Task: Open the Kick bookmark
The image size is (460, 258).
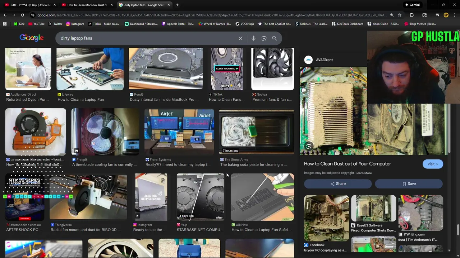Action: click(x=19, y=24)
